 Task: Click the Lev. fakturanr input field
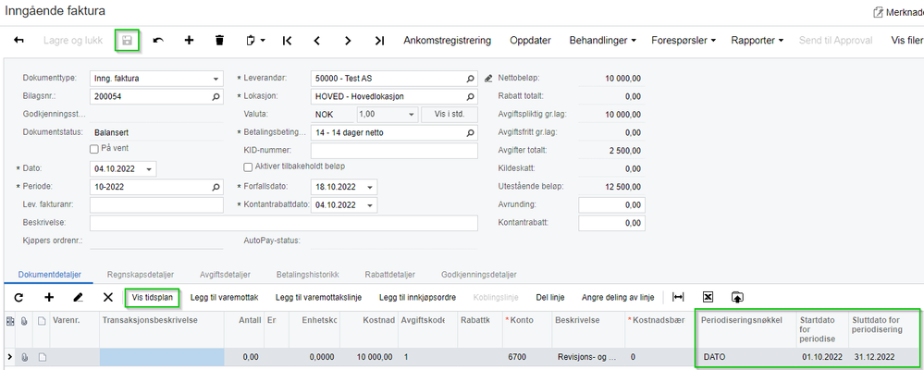156,205
